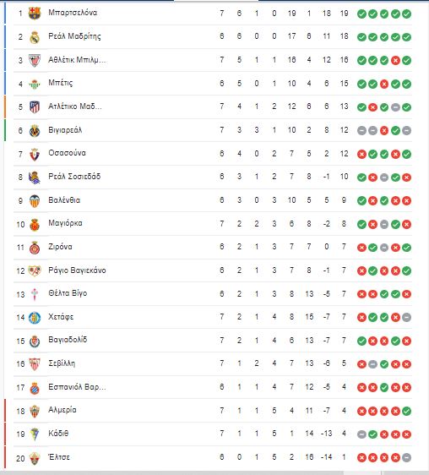429x475 pixels.
Task: Click the Valencia bat crest icon
Action: (35, 200)
